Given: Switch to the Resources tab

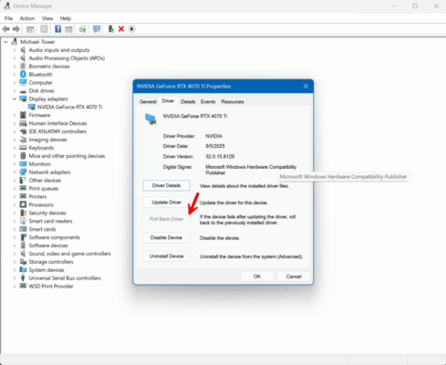Looking at the screenshot, I should coord(233,101).
